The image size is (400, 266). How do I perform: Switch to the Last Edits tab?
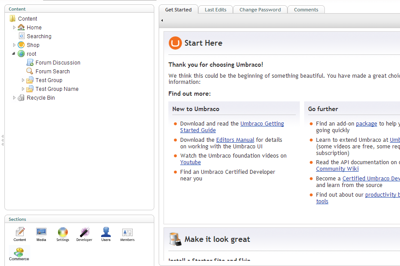(215, 10)
